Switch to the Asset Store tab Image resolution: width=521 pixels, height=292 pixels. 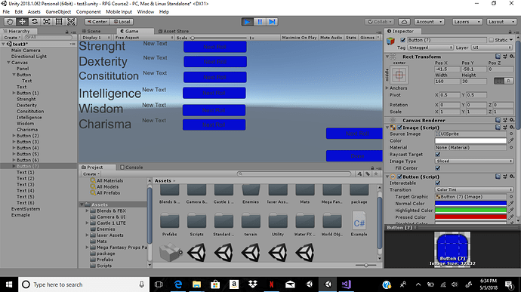(x=174, y=31)
